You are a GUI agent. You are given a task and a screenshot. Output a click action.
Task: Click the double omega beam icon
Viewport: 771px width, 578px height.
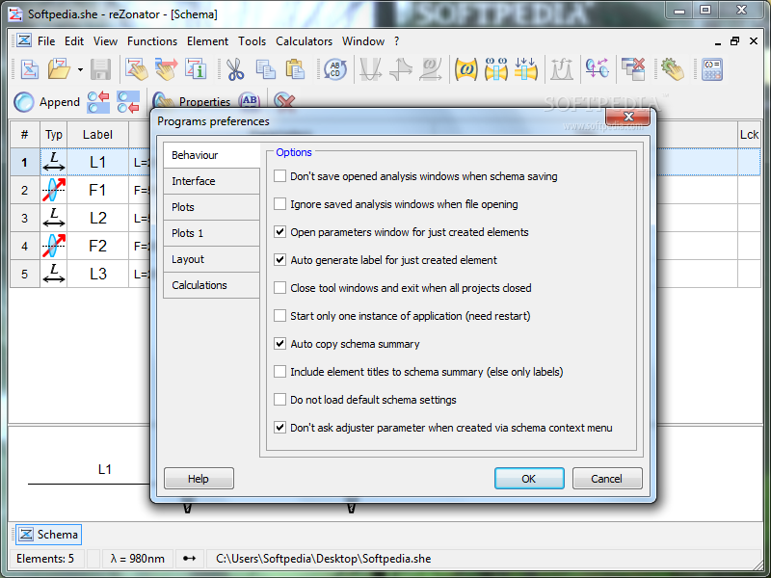click(495, 69)
